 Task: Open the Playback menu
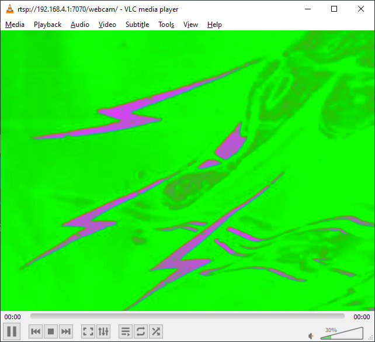point(47,25)
